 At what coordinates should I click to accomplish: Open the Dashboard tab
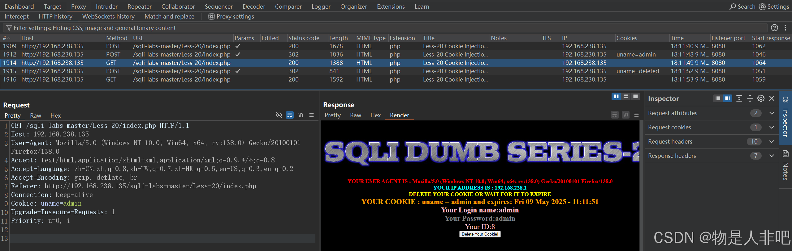[19, 6]
